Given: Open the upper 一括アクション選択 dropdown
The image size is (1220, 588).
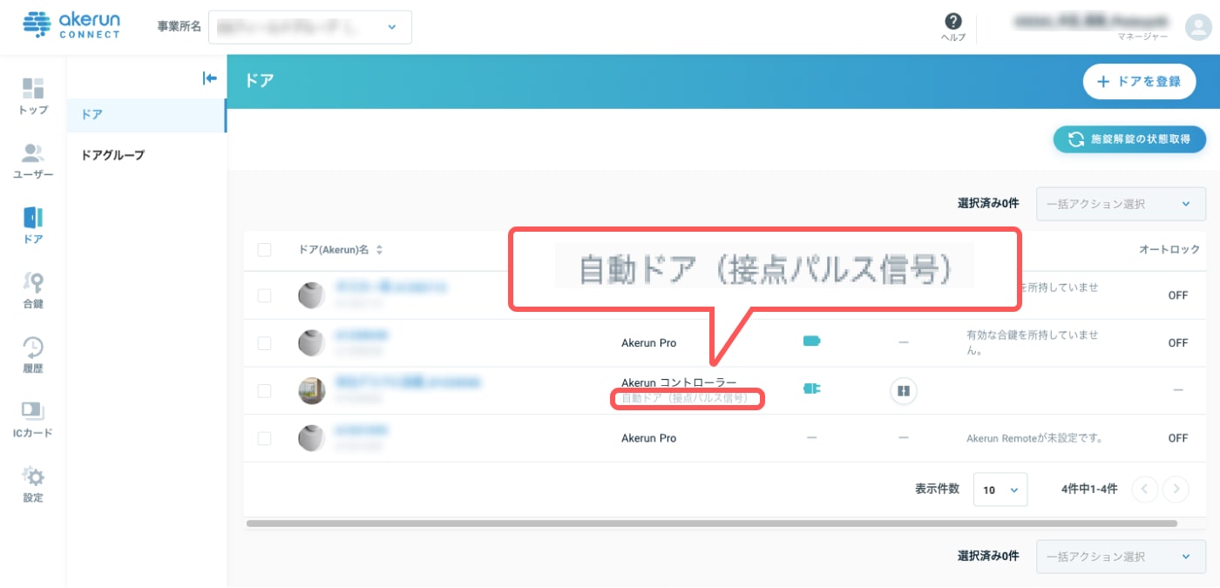Looking at the screenshot, I should click(x=1121, y=204).
